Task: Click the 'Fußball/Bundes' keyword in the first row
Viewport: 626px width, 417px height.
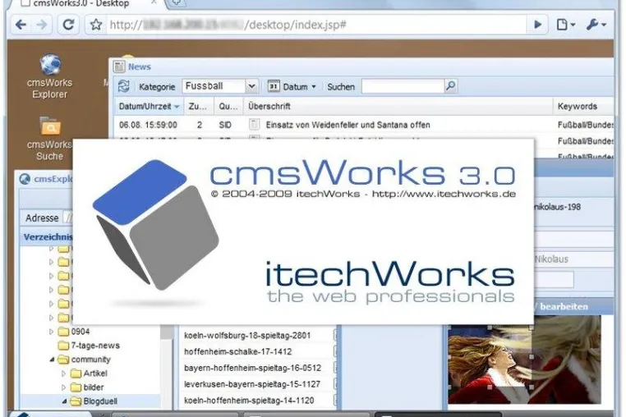Action: pos(585,125)
